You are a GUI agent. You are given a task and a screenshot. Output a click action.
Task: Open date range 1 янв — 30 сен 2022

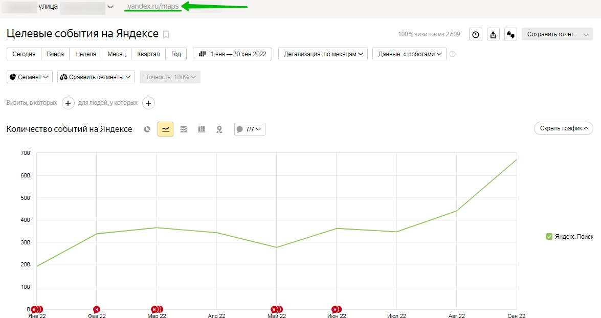click(x=232, y=54)
